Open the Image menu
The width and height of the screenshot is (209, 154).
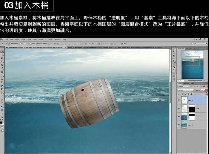tap(17, 40)
